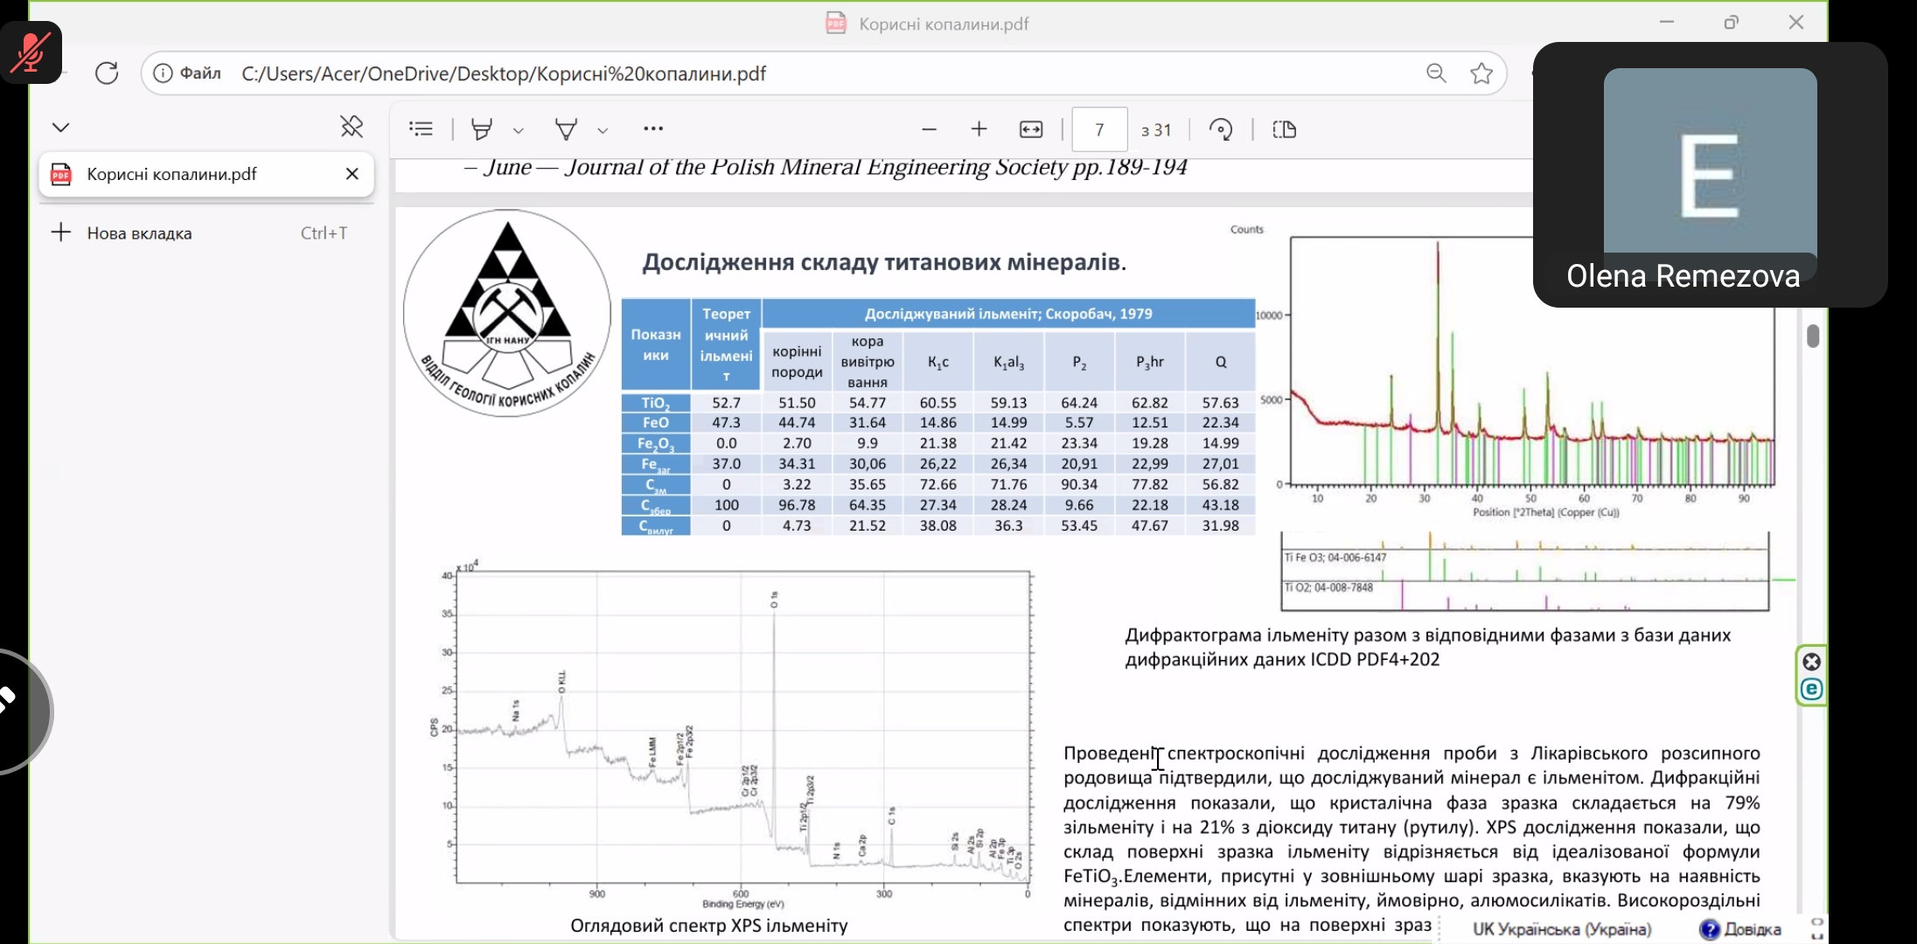Click the zoom out minus icon
Screen dimensions: 1917x944
click(x=929, y=129)
